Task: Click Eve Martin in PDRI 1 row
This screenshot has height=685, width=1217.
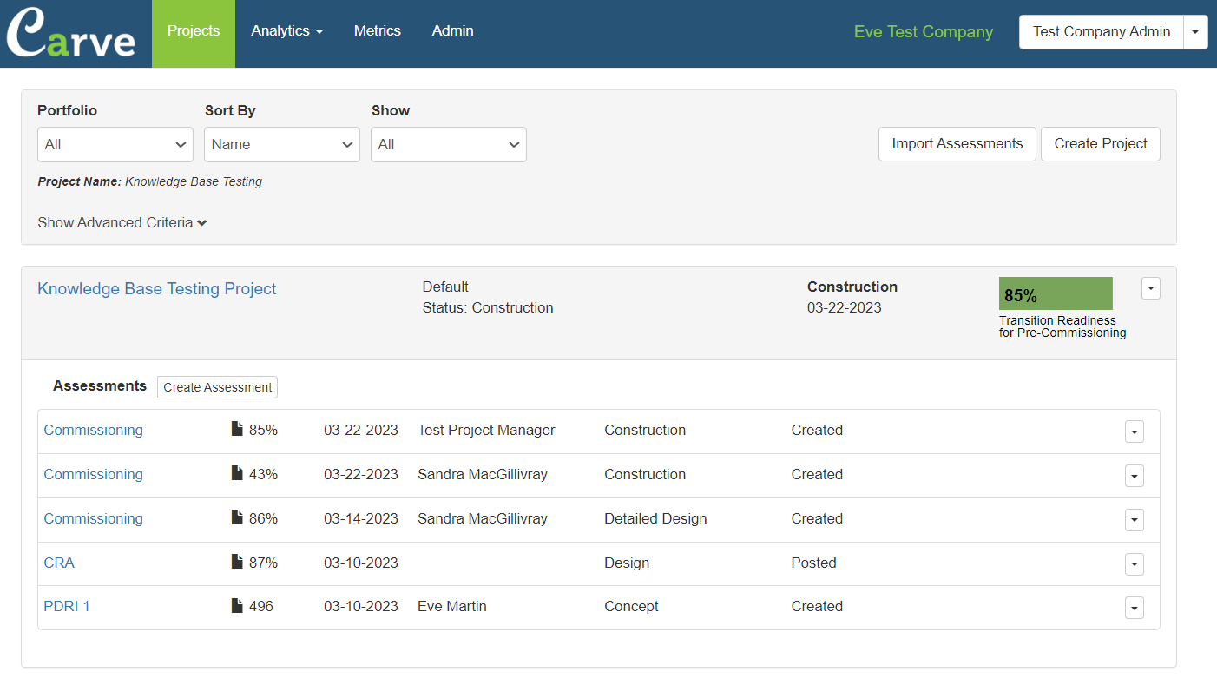Action: coord(452,607)
